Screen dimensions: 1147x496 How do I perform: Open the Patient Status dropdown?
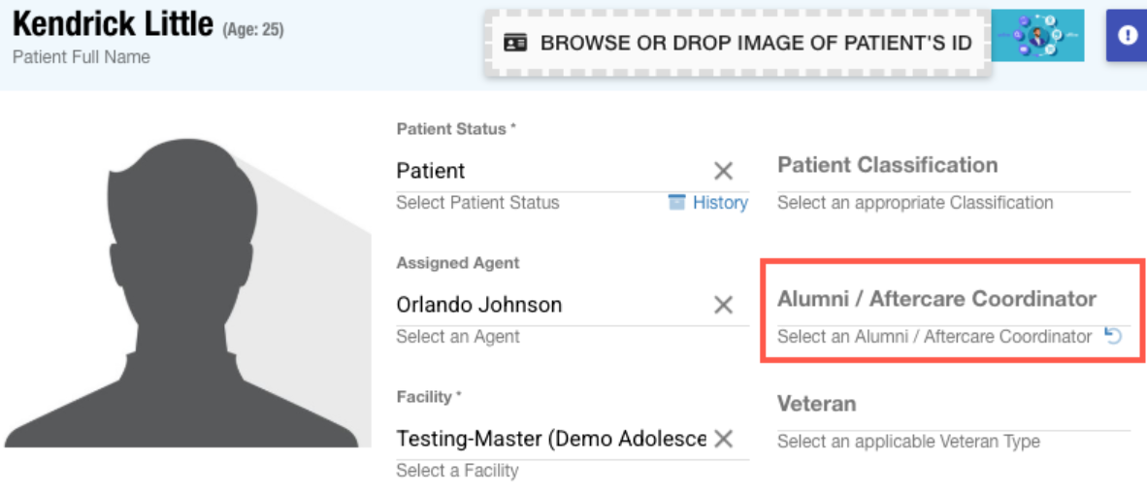click(x=548, y=172)
